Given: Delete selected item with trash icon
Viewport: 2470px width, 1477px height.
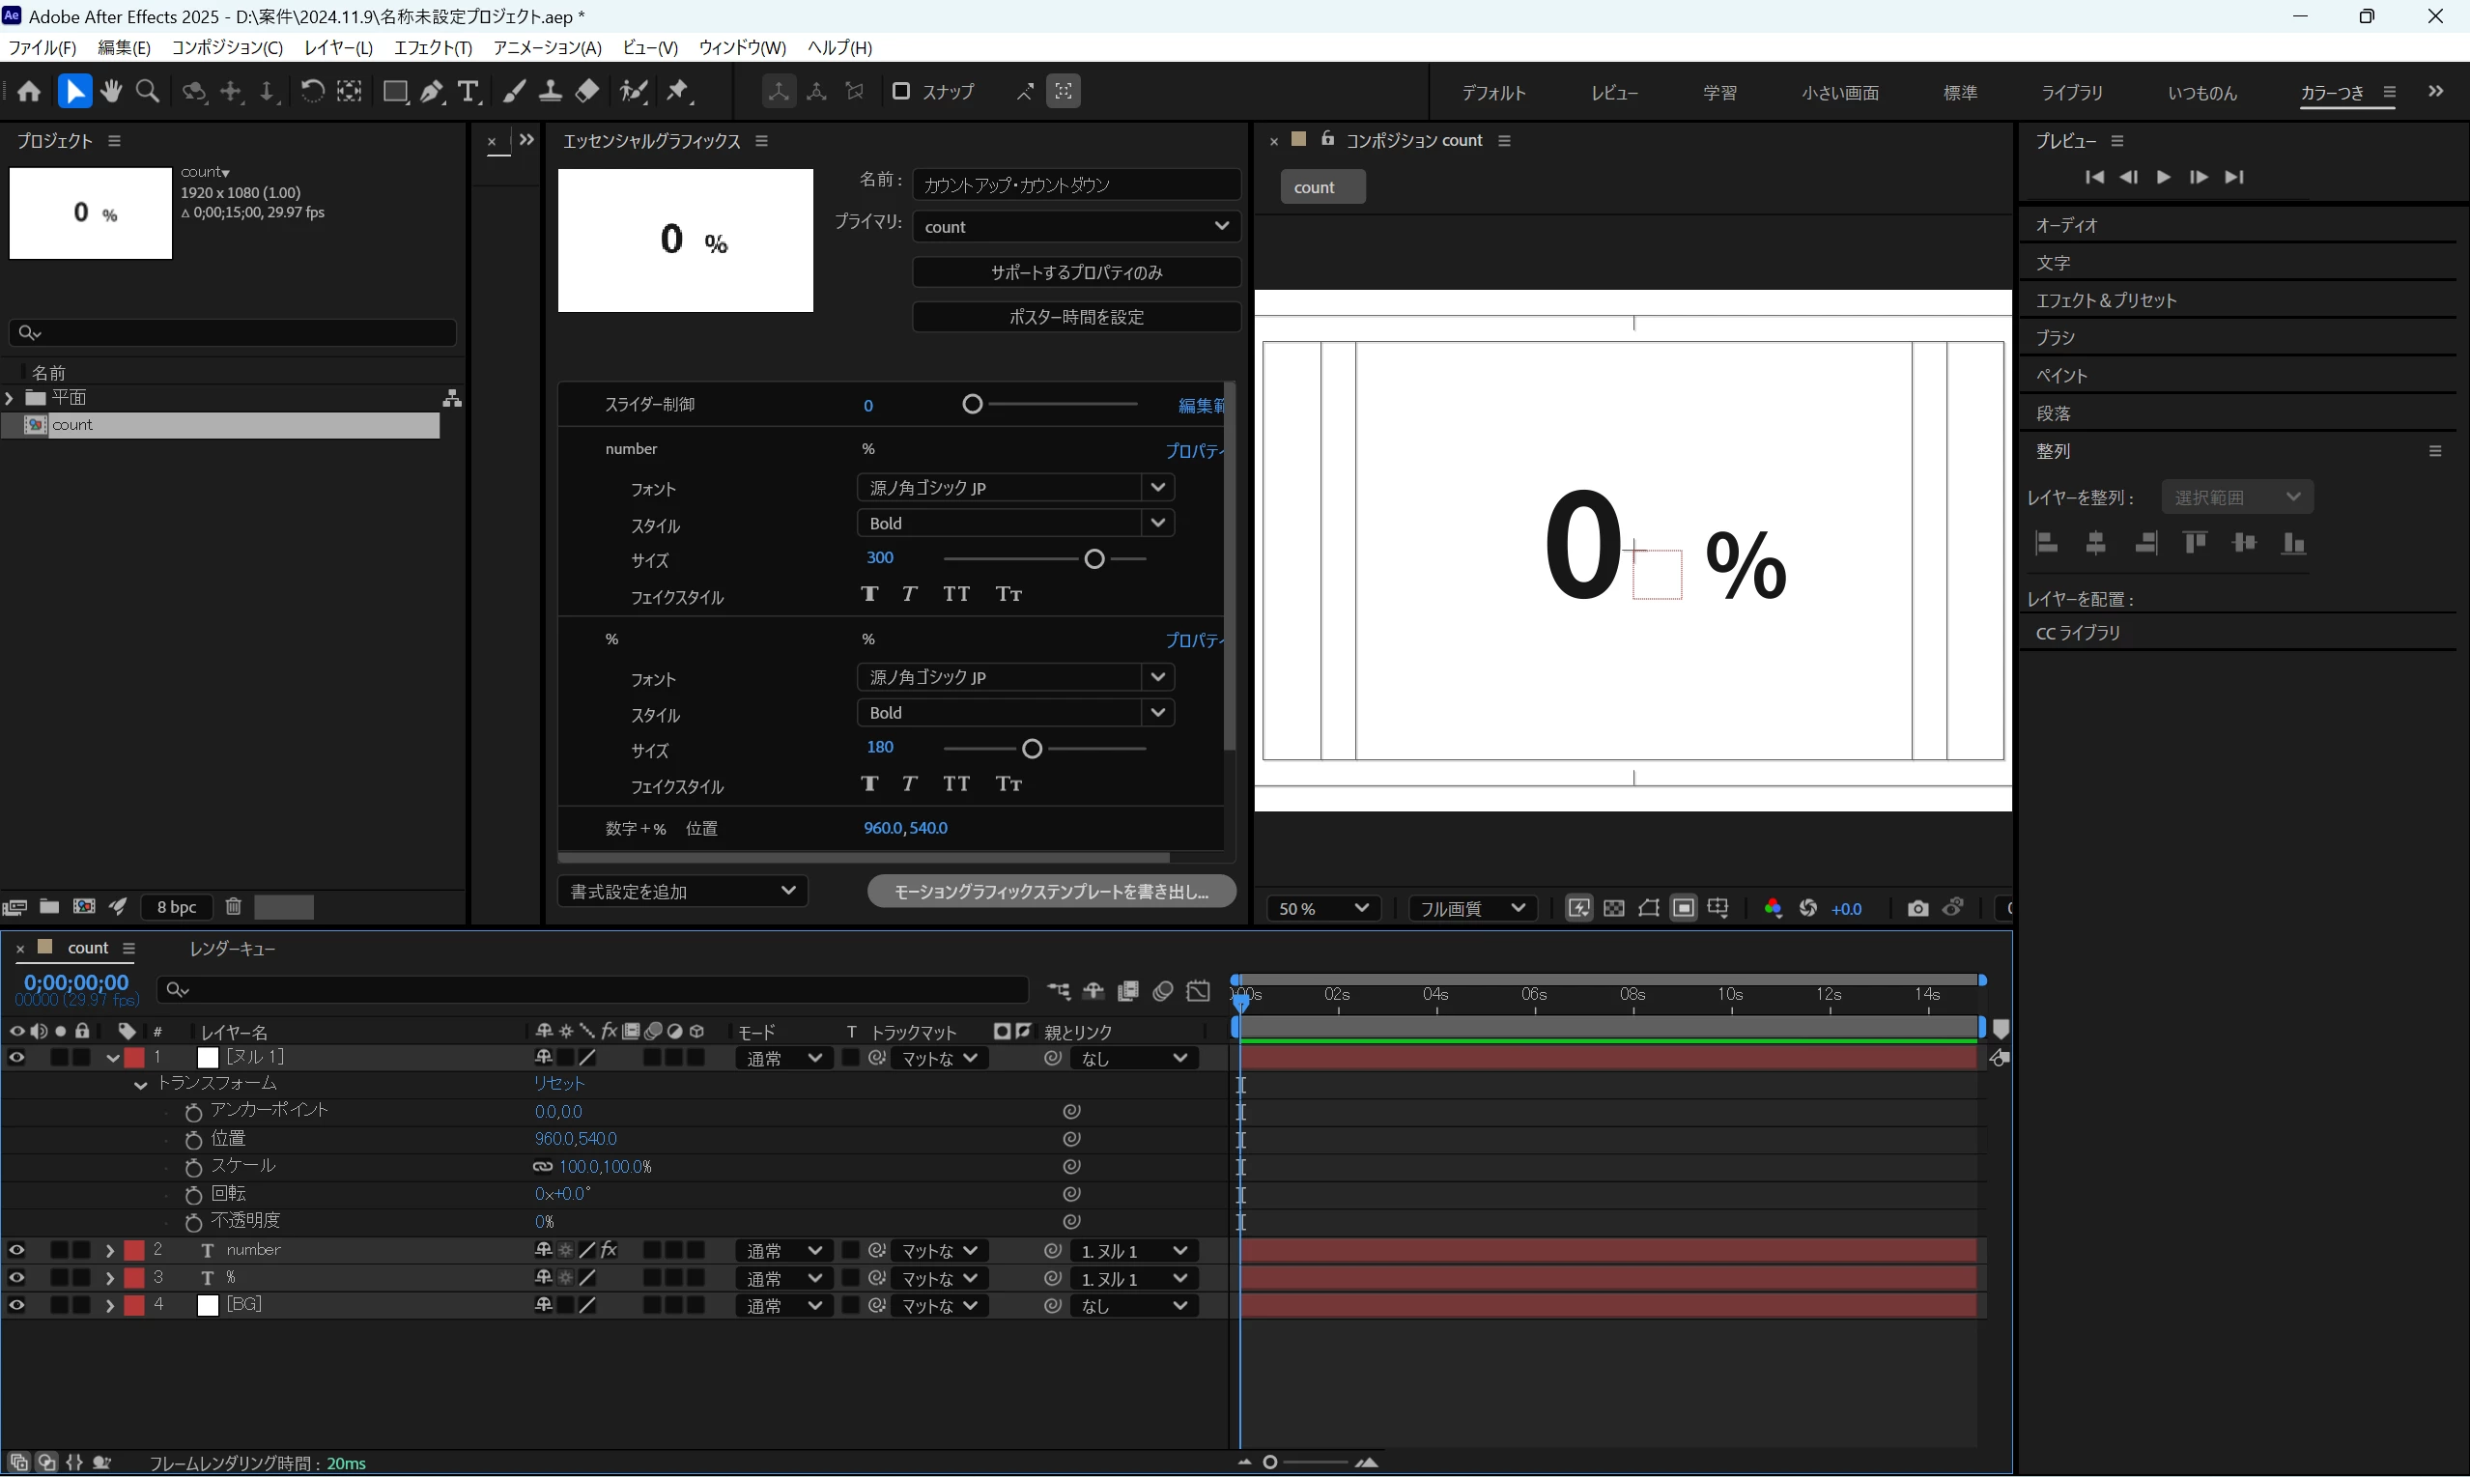Looking at the screenshot, I should [233, 907].
